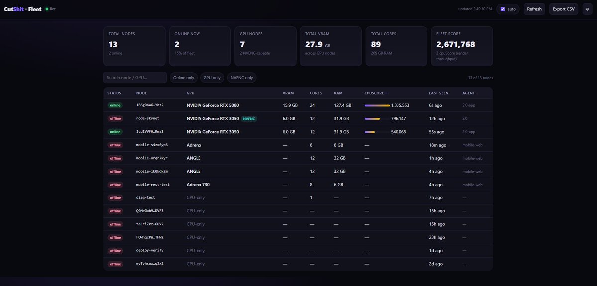Click the CutShit · Fleet logo title
The image size is (597, 286).
click(22, 9)
